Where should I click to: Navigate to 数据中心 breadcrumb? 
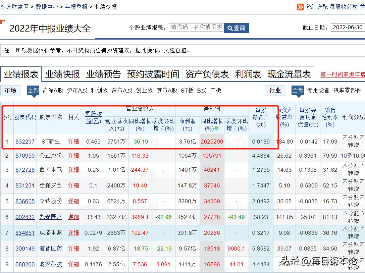(x=47, y=6)
